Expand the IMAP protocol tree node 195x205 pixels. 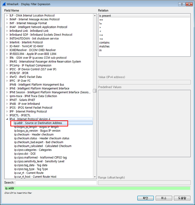click(7, 19)
